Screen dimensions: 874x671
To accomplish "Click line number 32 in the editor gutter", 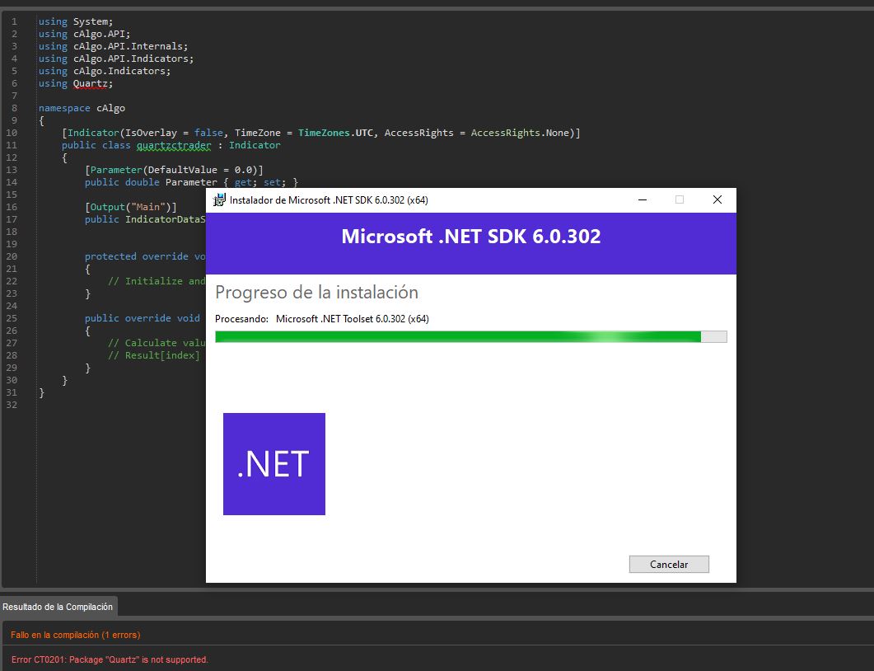I will click(x=12, y=405).
